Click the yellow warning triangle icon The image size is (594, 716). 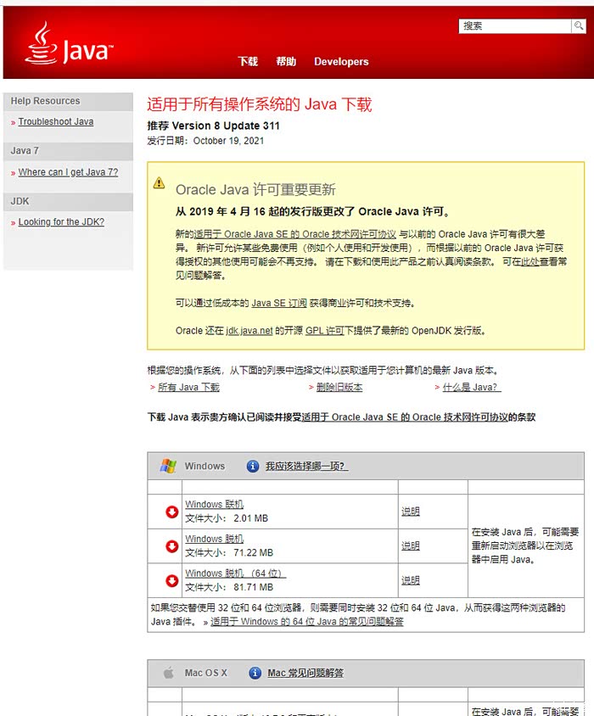[x=159, y=182]
